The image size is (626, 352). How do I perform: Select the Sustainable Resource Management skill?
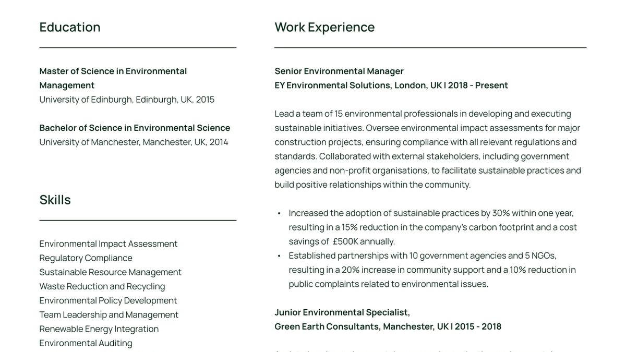pos(110,272)
